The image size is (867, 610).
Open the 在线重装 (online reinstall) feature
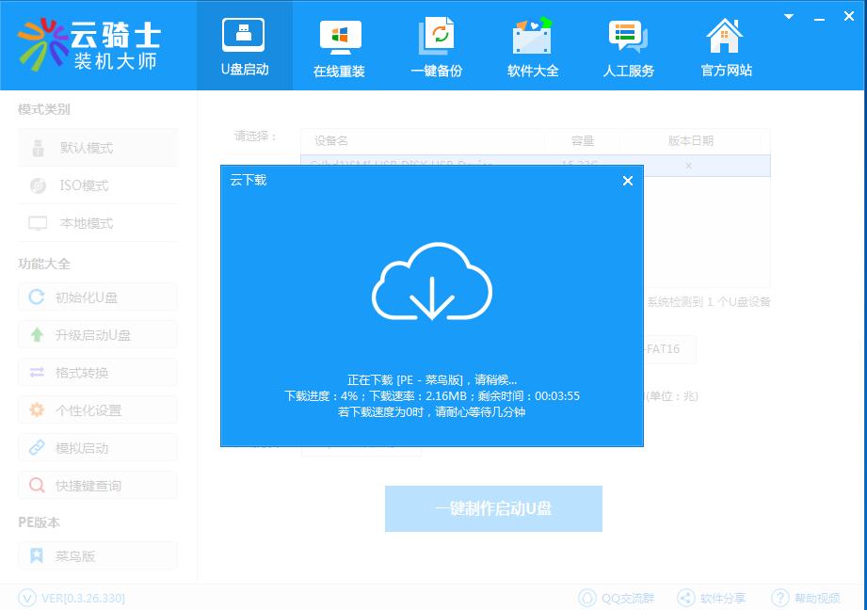coord(340,44)
